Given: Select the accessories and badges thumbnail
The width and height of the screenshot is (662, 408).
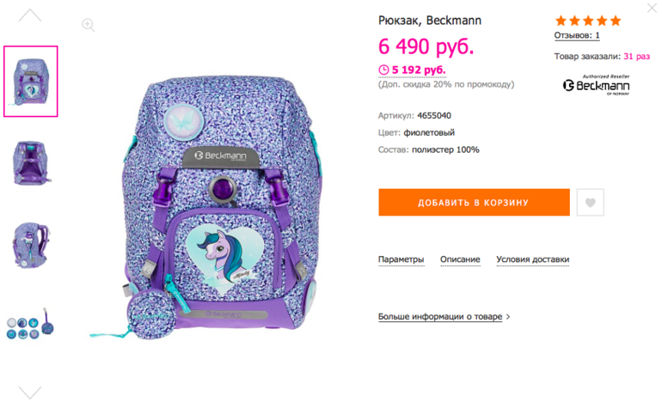Looking at the screenshot, I should (x=30, y=324).
